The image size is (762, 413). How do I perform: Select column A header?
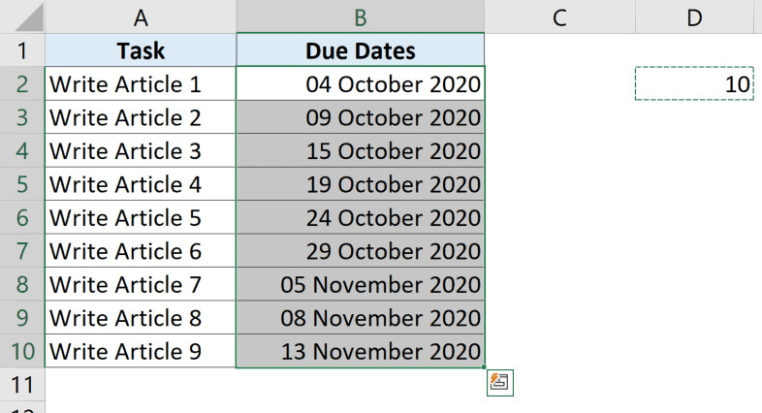(x=142, y=16)
